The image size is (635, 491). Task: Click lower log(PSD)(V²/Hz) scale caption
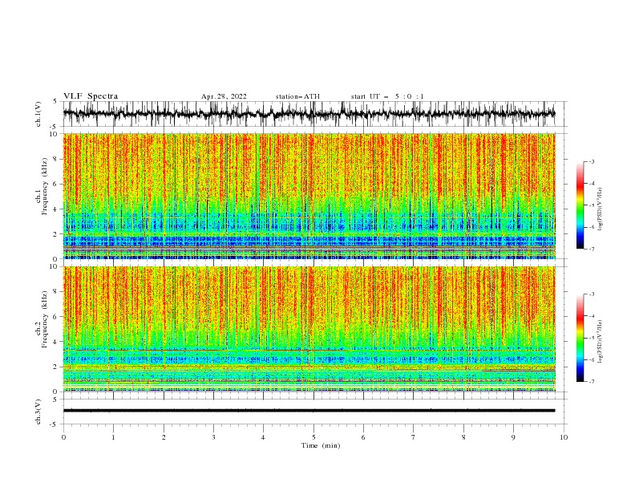(601, 342)
